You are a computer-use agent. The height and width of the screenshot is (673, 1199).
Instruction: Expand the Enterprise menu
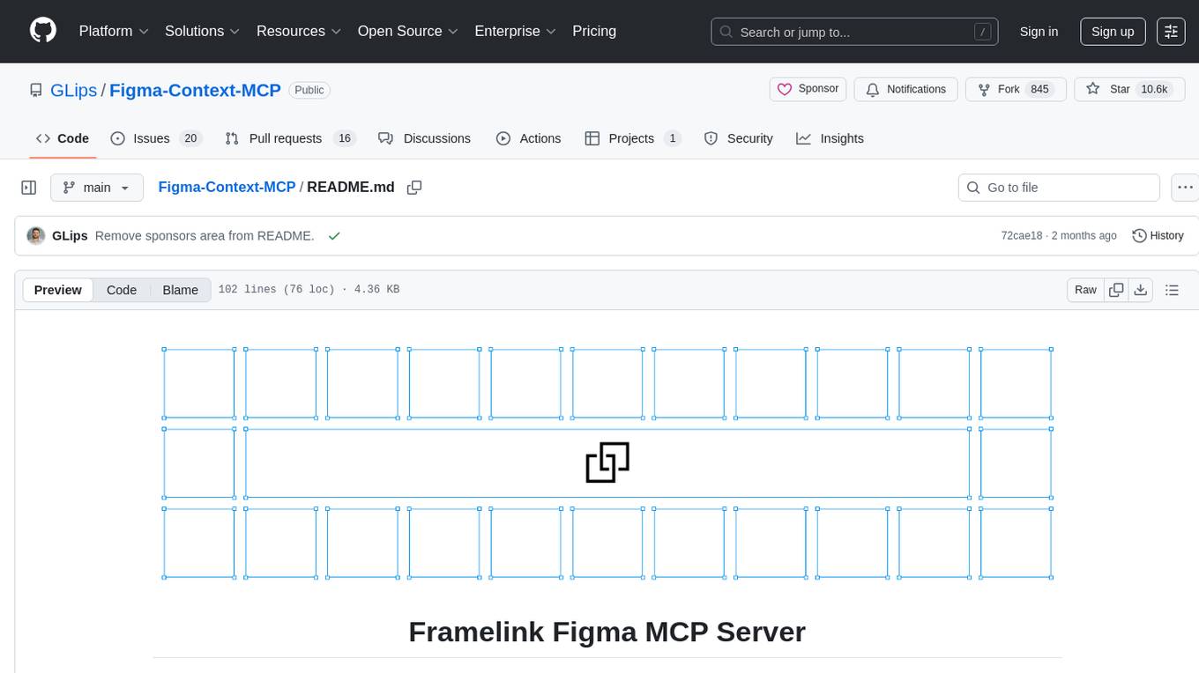515,31
